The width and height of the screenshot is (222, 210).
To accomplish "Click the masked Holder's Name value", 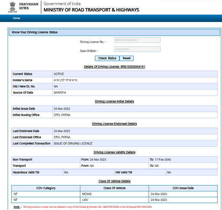I will click(x=65, y=80).
